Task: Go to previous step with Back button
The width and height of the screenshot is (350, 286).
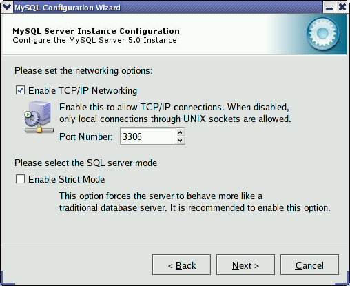Action: (x=181, y=265)
